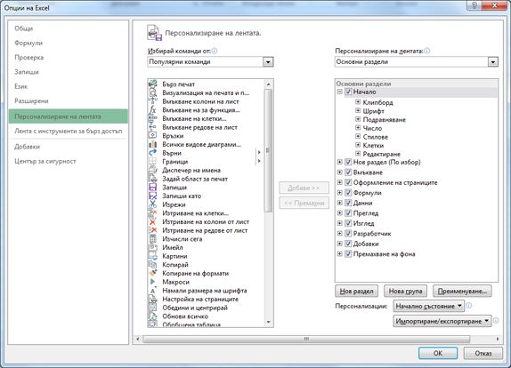Uncheck the Разработчик checkbox
This screenshot has height=368, width=511.
pyautogui.click(x=348, y=234)
